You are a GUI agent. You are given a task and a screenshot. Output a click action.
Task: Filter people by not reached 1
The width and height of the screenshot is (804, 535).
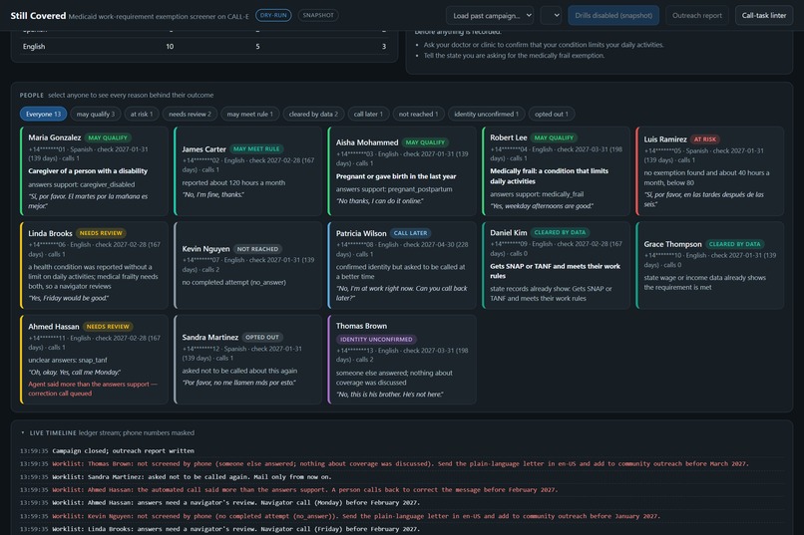[x=418, y=115]
